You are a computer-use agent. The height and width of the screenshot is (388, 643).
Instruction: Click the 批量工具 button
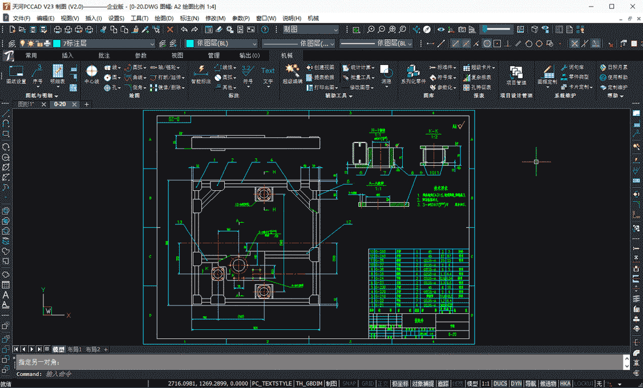click(358, 77)
